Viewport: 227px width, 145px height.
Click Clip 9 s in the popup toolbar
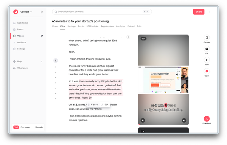[93, 105]
